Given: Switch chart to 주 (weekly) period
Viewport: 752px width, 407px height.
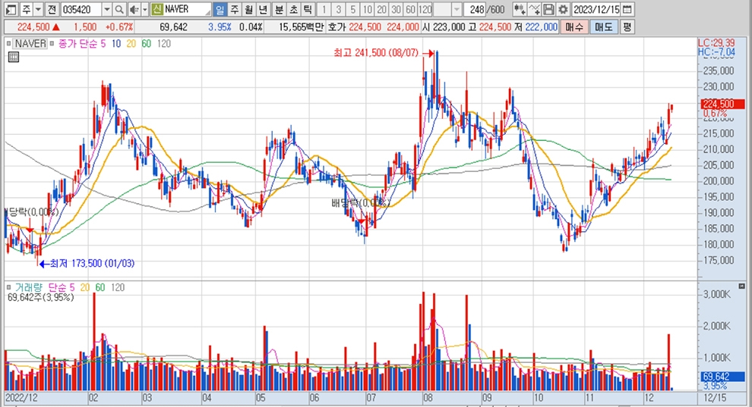Looking at the screenshot, I should point(234,10).
